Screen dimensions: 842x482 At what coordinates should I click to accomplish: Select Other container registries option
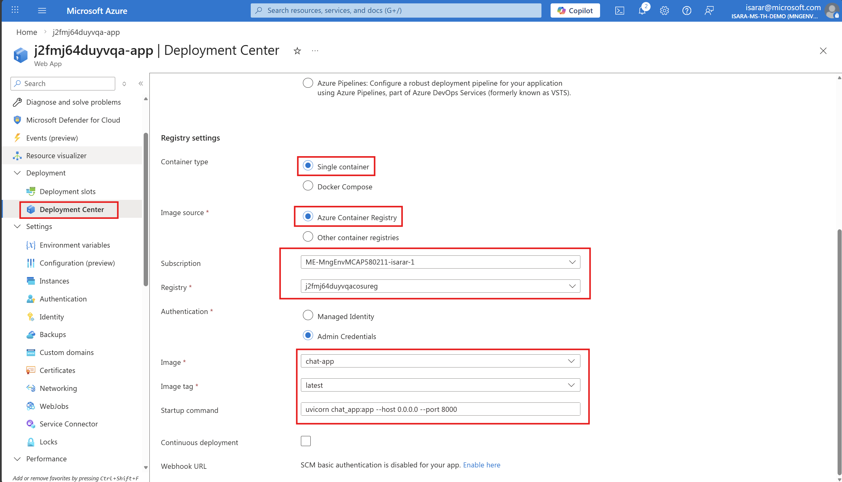(308, 236)
